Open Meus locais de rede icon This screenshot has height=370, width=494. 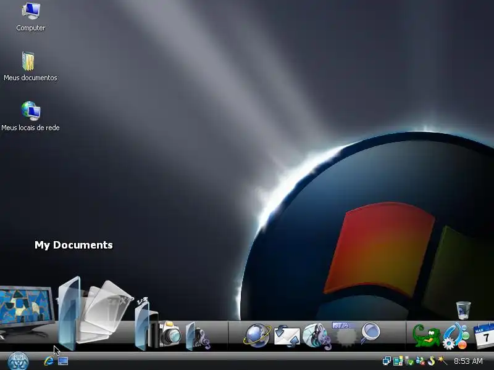click(x=31, y=111)
